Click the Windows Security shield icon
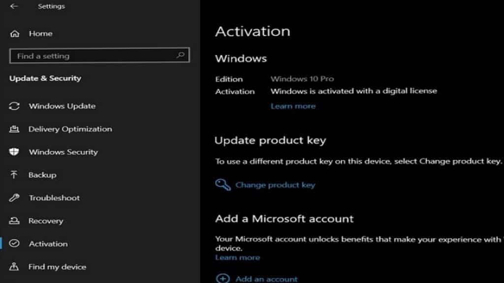 pos(14,152)
